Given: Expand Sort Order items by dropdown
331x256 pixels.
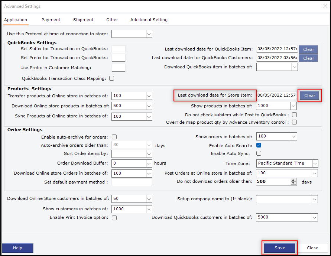Looking at the screenshot, I should 149,154.
